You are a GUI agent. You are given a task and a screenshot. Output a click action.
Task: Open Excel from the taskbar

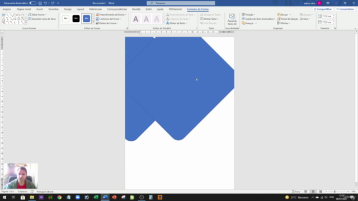coord(96,197)
